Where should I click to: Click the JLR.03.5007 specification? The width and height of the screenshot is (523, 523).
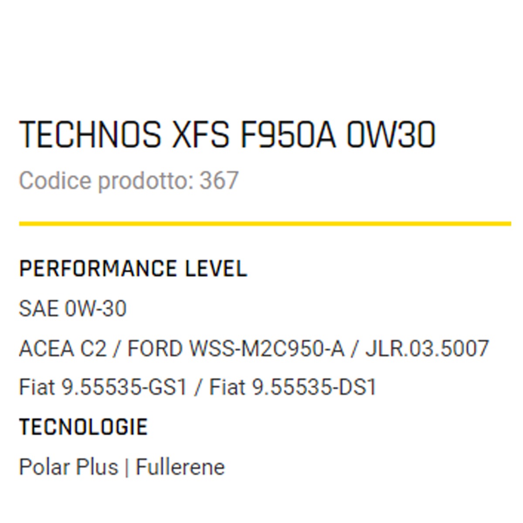[x=427, y=349]
